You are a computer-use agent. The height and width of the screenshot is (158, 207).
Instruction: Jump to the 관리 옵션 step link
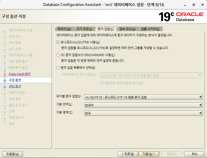(15, 86)
